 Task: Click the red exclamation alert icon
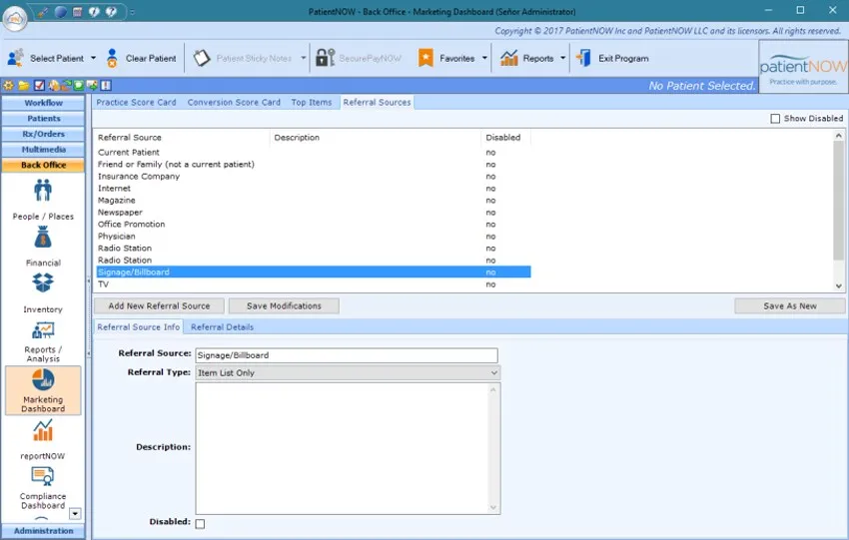click(106, 85)
